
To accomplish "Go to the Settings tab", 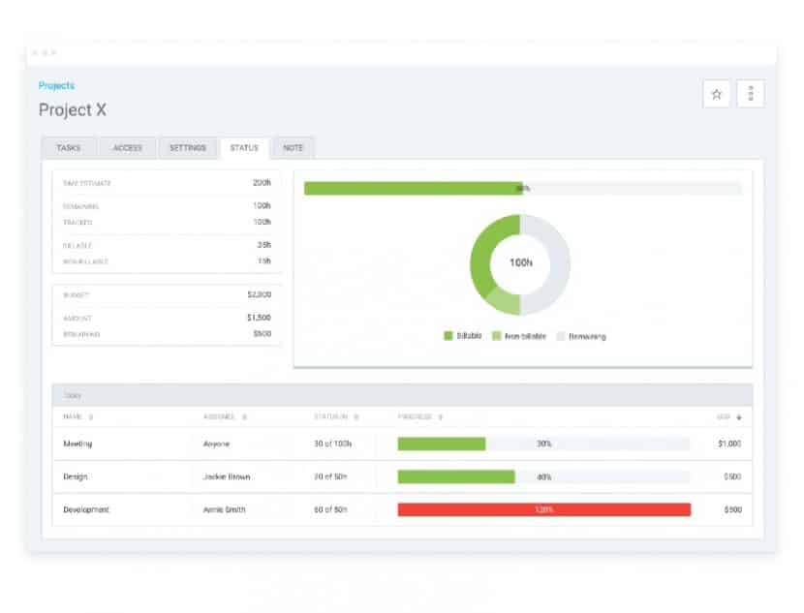I will point(187,147).
